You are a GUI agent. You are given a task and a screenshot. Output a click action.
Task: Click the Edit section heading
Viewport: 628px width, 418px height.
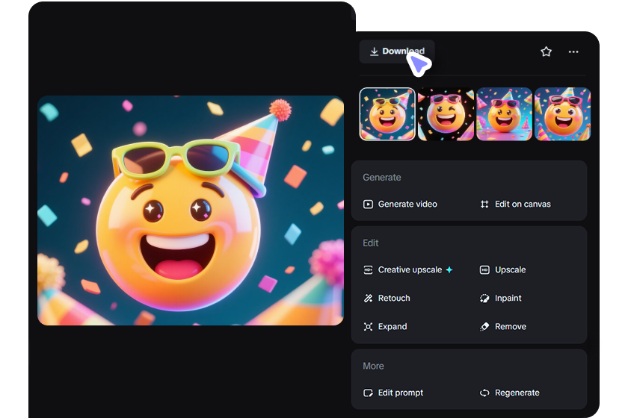371,243
